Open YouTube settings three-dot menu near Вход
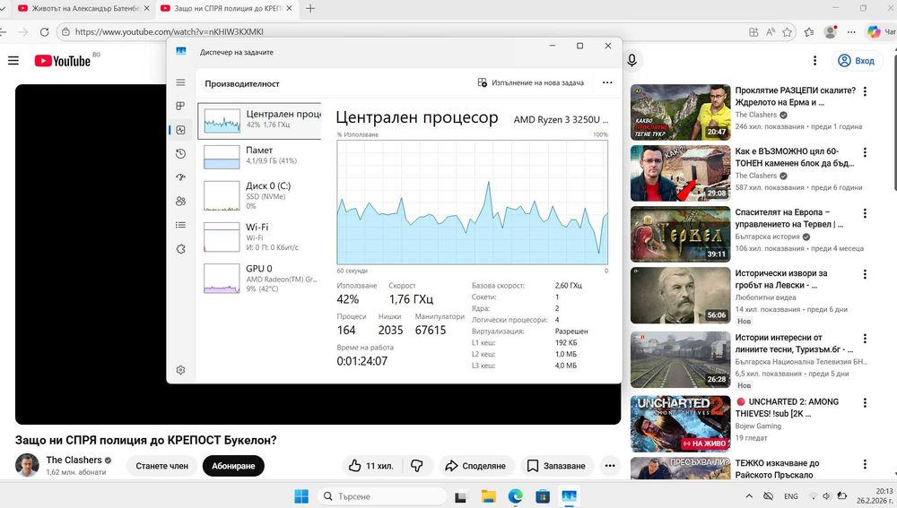897x508 pixels. [x=814, y=61]
